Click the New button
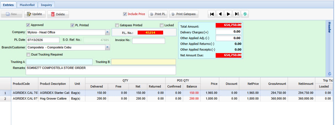This screenshot has height=125, width=335. pos(11,14)
